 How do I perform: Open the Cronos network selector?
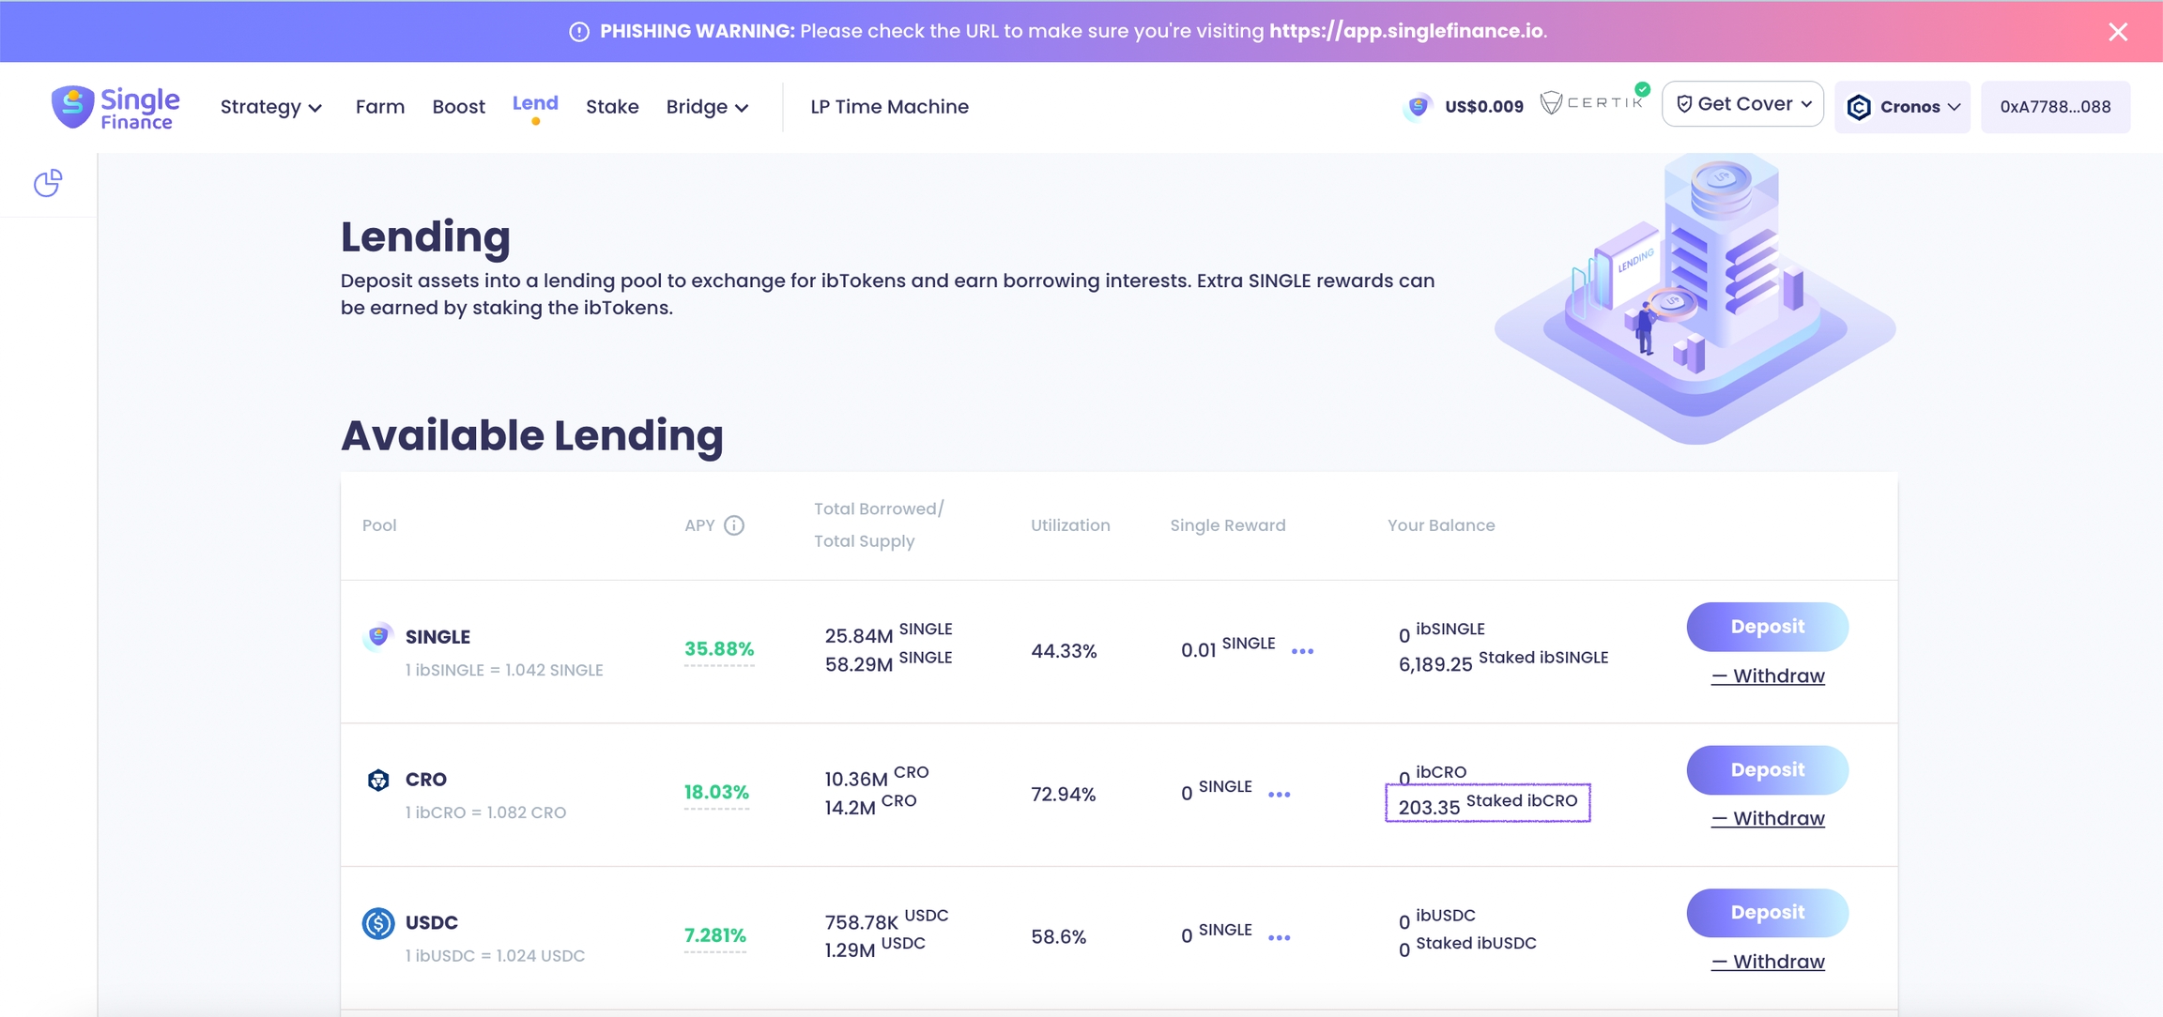1902,107
